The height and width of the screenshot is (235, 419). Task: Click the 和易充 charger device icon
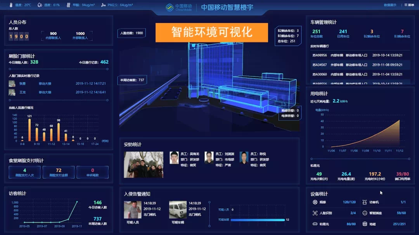(x=315, y=224)
